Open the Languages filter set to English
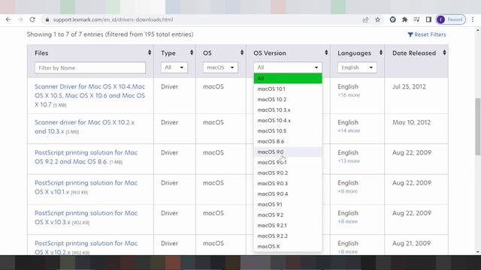481x270 pixels. click(x=357, y=67)
